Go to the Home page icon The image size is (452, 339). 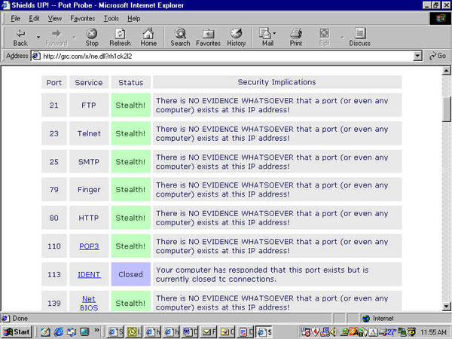148,37
